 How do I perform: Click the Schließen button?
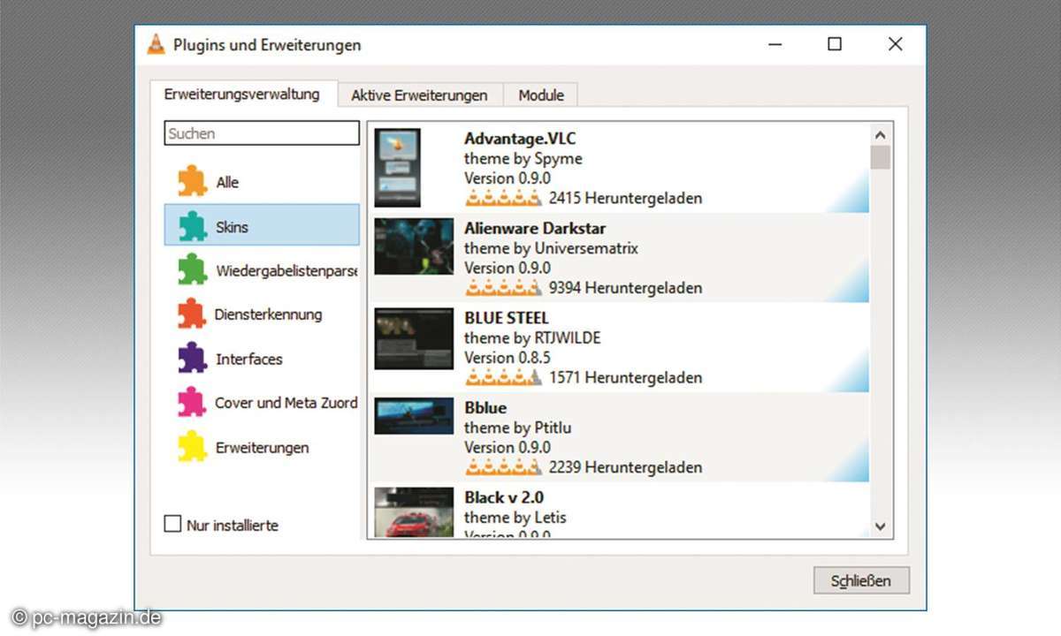pos(861,580)
